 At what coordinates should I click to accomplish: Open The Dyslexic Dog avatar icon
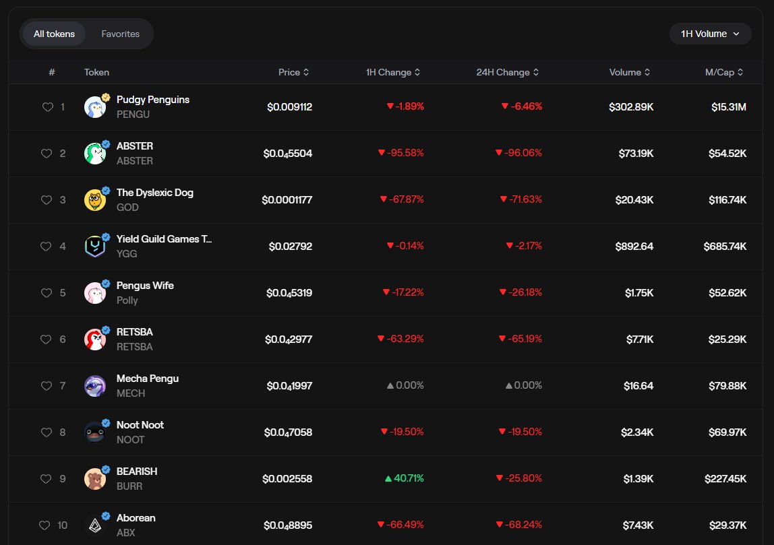coord(95,200)
